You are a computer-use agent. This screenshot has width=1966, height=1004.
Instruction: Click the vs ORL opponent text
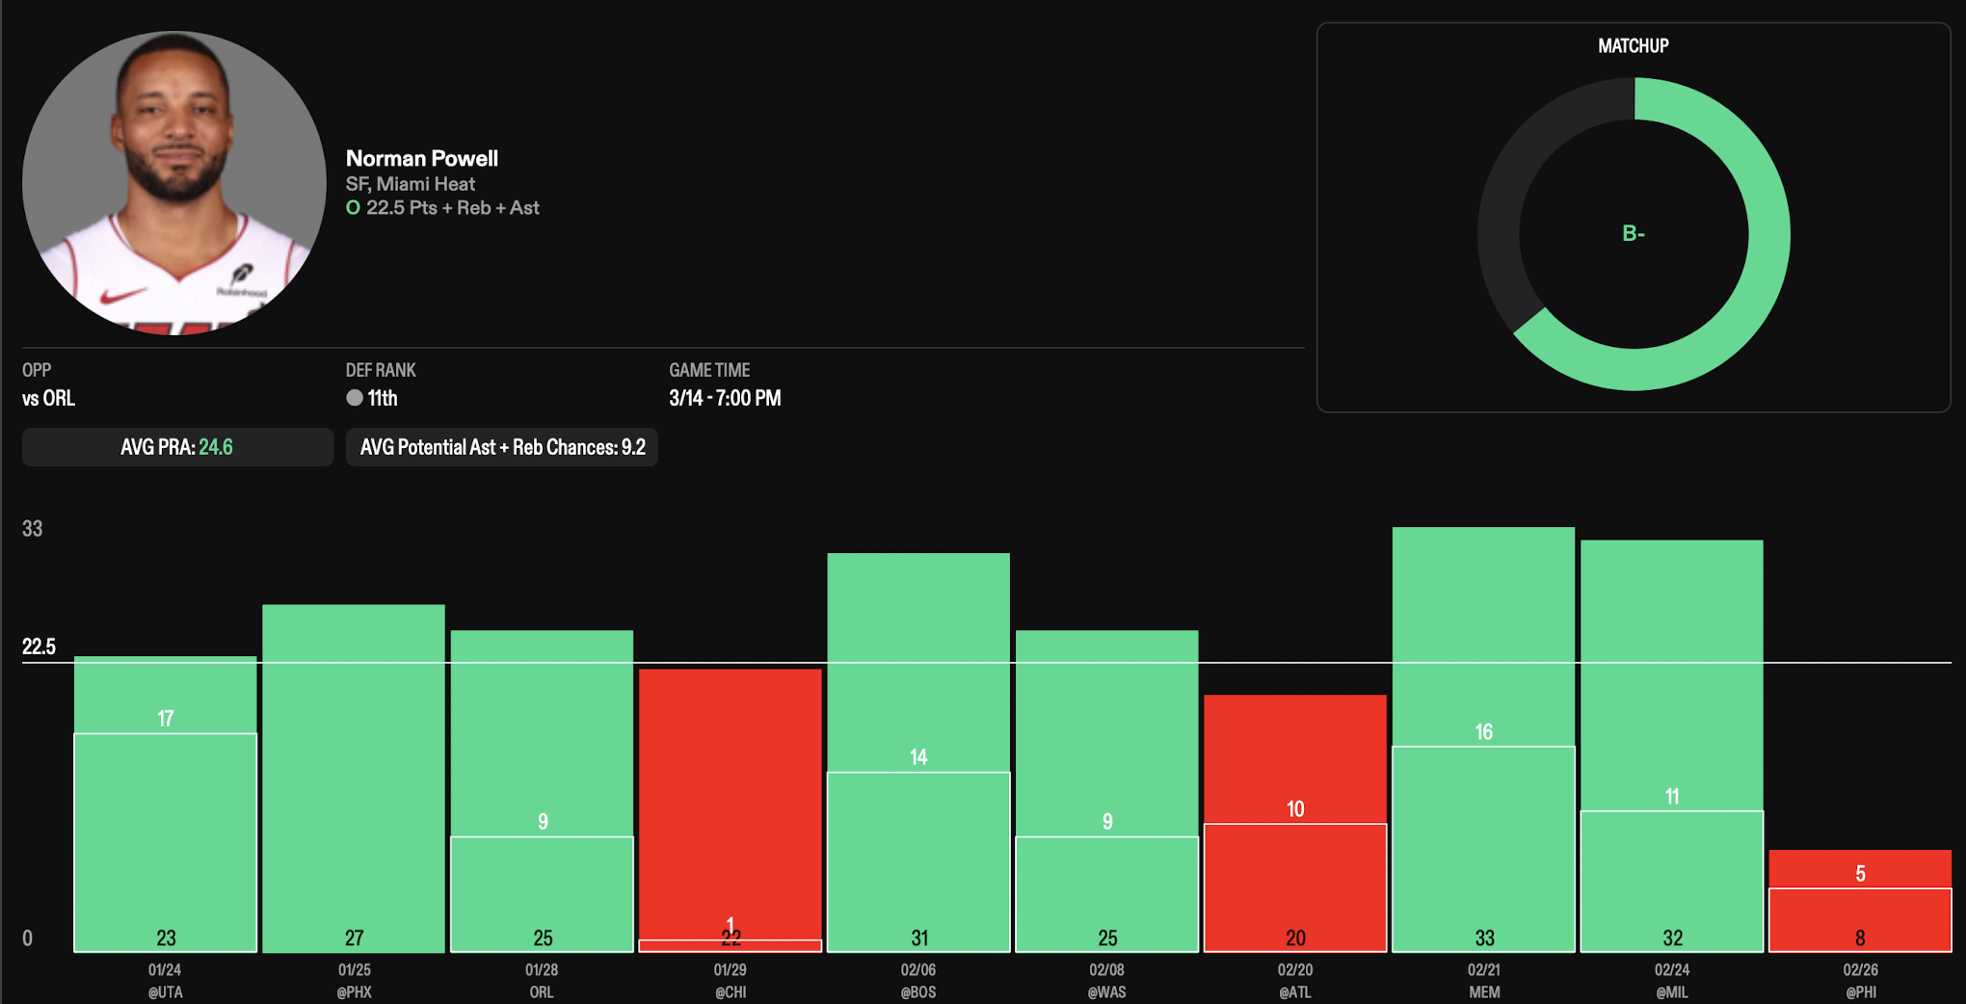click(x=49, y=398)
